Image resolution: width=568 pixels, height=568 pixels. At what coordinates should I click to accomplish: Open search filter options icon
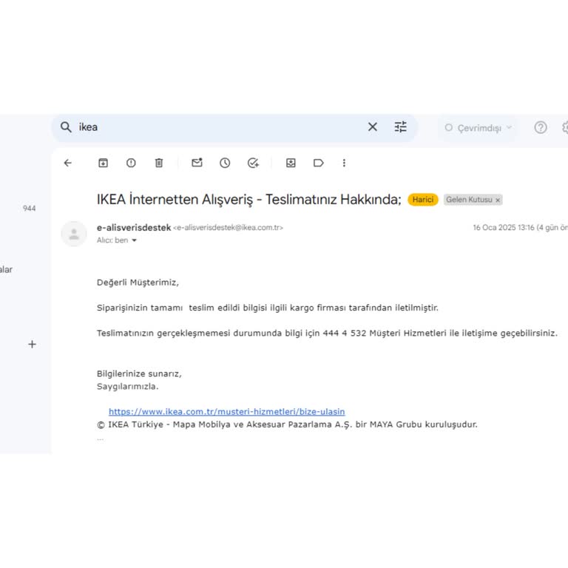[400, 126]
